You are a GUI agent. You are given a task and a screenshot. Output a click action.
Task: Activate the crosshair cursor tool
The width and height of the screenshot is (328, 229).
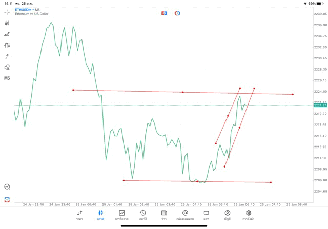click(x=7, y=12)
